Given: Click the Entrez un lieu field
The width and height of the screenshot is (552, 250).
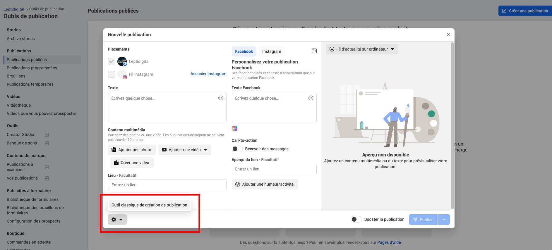Looking at the screenshot, I should pyautogui.click(x=167, y=185).
